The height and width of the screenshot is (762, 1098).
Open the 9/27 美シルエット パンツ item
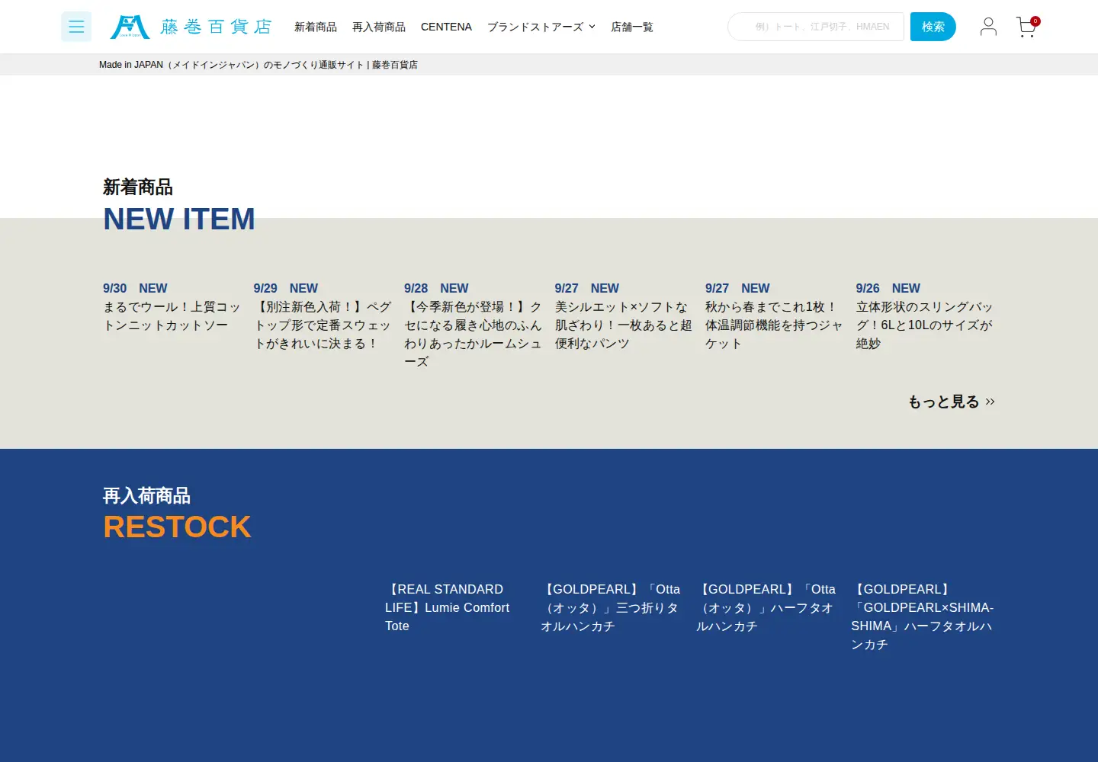click(x=624, y=325)
